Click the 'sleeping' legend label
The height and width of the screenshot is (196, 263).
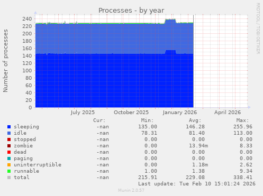(x=26, y=127)
